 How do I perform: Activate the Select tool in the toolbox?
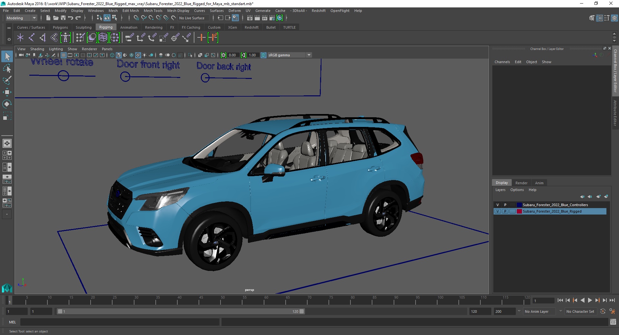[x=7, y=57]
